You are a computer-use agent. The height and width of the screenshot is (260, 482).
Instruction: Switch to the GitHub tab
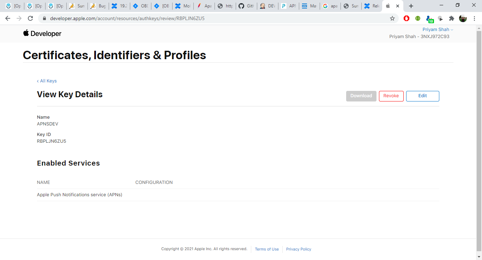[246, 6]
